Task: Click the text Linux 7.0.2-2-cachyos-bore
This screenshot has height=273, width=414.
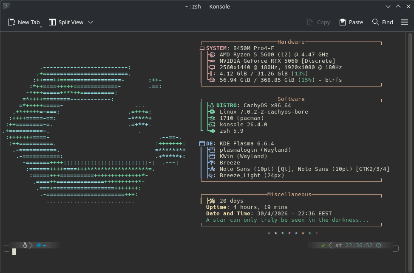Action: [264, 112]
